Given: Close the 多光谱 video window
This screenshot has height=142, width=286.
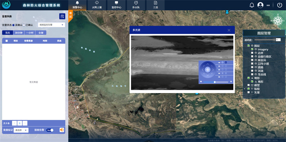Looking at the screenshot, I should (229, 30).
